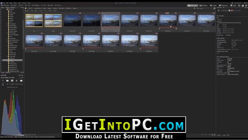Image resolution: width=248 pixels, height=140 pixels.
Task: Toggle the Read Only checkbox
Action: [x=218, y=35]
